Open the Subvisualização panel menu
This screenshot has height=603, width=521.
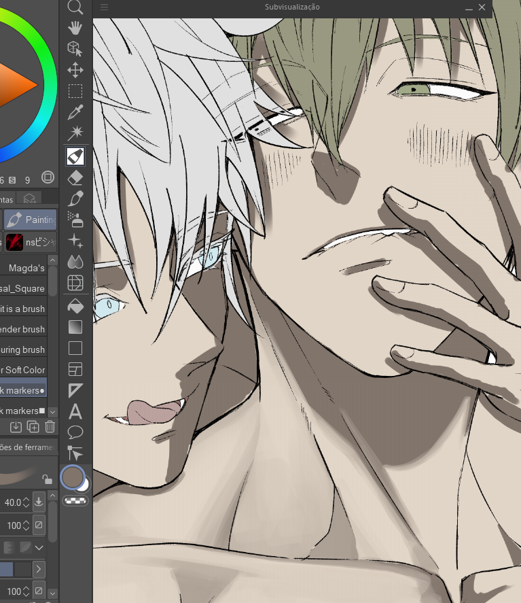pyautogui.click(x=104, y=7)
